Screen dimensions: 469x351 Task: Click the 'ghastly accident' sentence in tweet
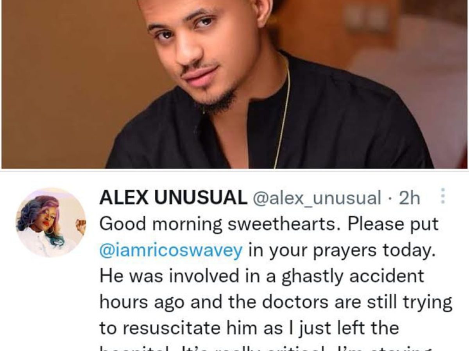click(x=262, y=277)
